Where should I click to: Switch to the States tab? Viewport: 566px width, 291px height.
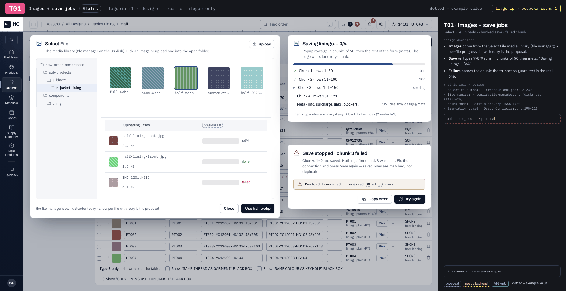click(x=90, y=9)
